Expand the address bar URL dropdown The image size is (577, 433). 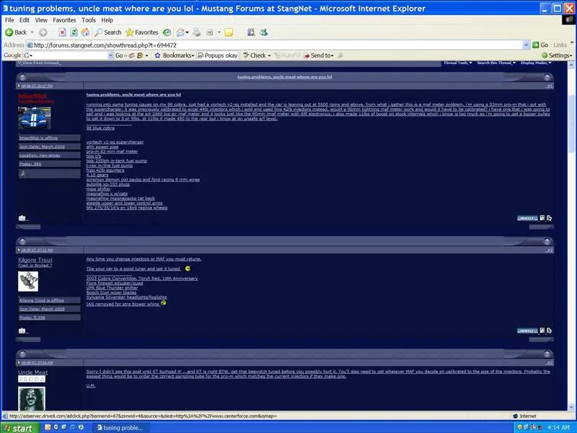pyautogui.click(x=526, y=45)
